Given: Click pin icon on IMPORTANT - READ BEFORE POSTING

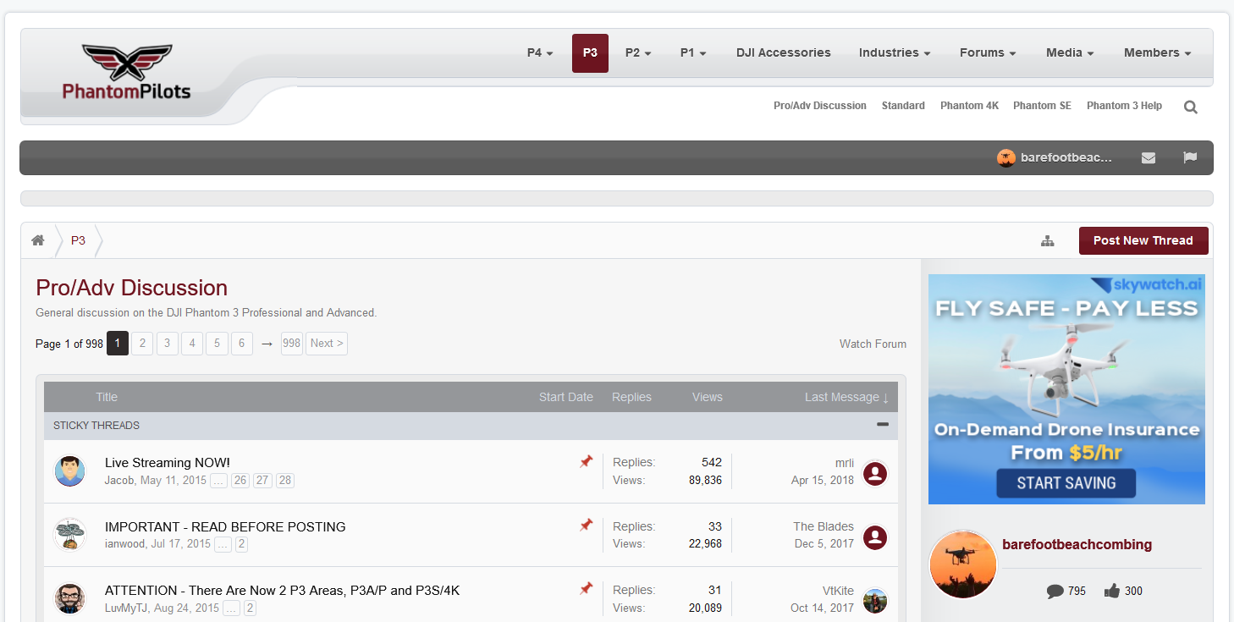Looking at the screenshot, I should [586, 526].
